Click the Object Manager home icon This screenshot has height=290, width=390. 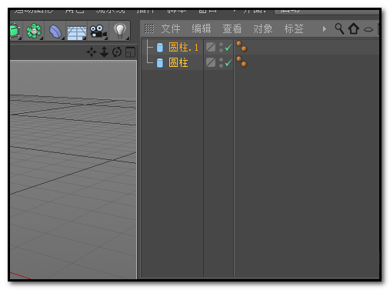pyautogui.click(x=354, y=28)
